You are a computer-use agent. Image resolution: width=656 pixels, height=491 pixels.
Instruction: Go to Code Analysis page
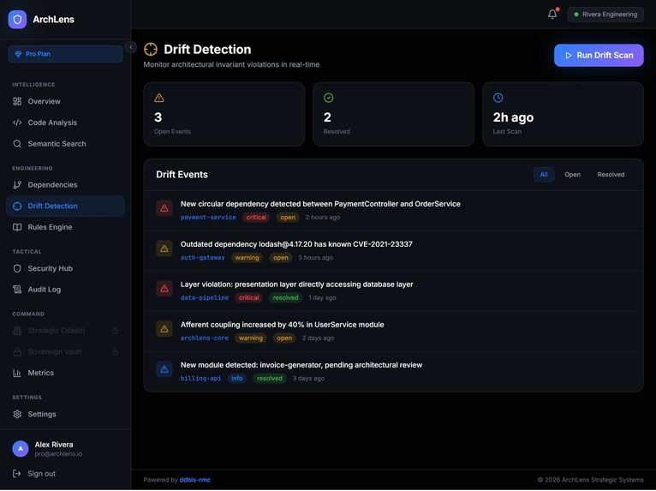[65, 123]
